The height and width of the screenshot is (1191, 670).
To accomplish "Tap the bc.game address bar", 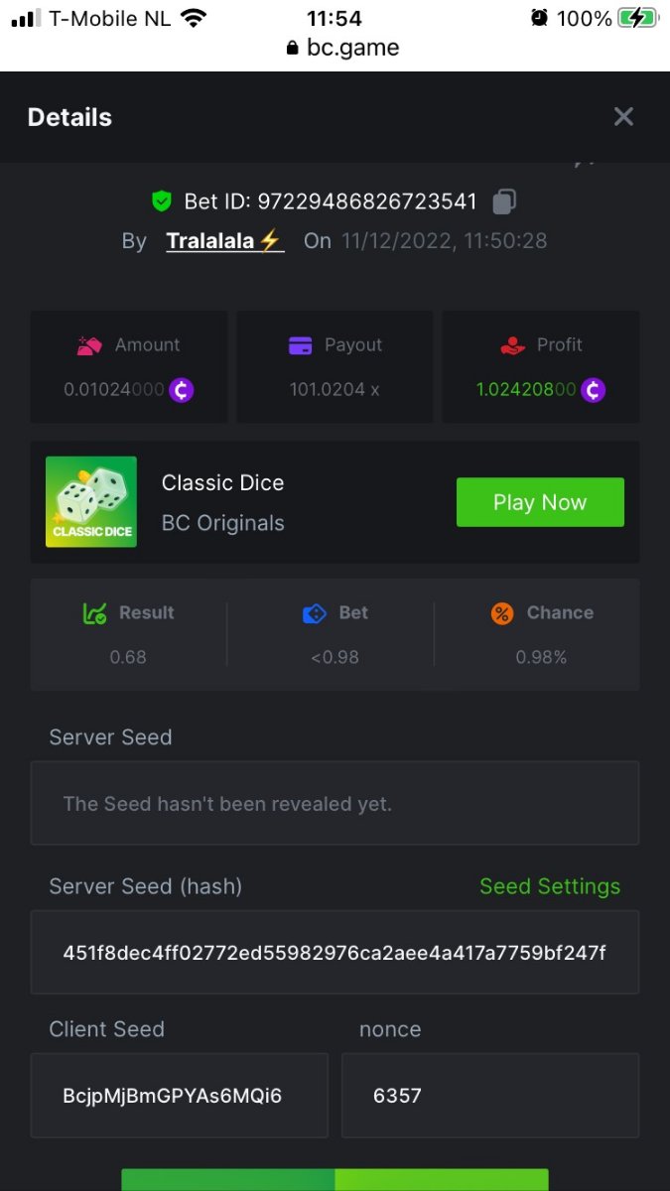I will [343, 48].
